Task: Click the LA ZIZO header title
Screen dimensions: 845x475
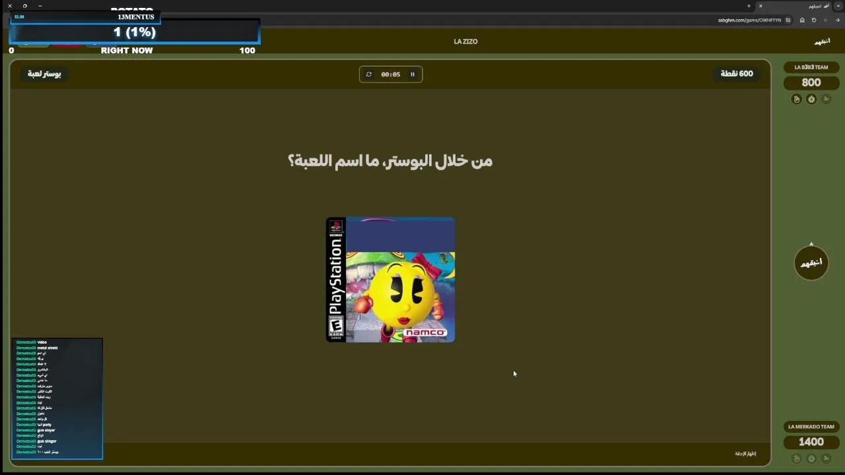Action: point(465,42)
